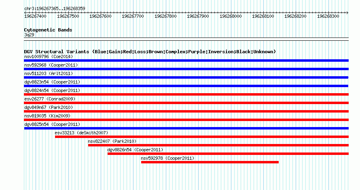This screenshot has height=190, width=360.
Task: Open the dgv8824n54 (Cooper2011) label
Action: click(x=52, y=90)
